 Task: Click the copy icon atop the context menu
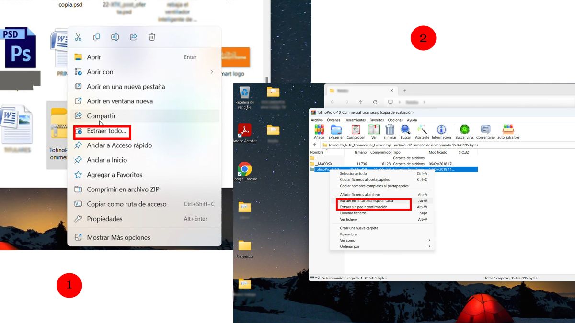(x=96, y=37)
